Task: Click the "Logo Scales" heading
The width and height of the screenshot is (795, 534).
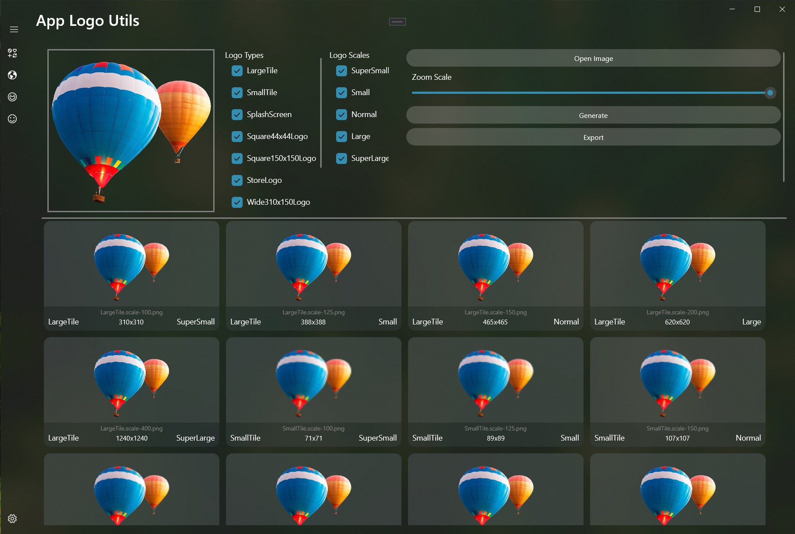Action: click(x=349, y=55)
